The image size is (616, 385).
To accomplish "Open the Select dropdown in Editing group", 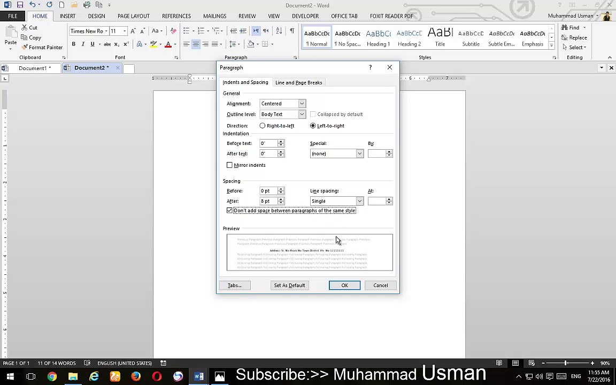I will 574,47.
